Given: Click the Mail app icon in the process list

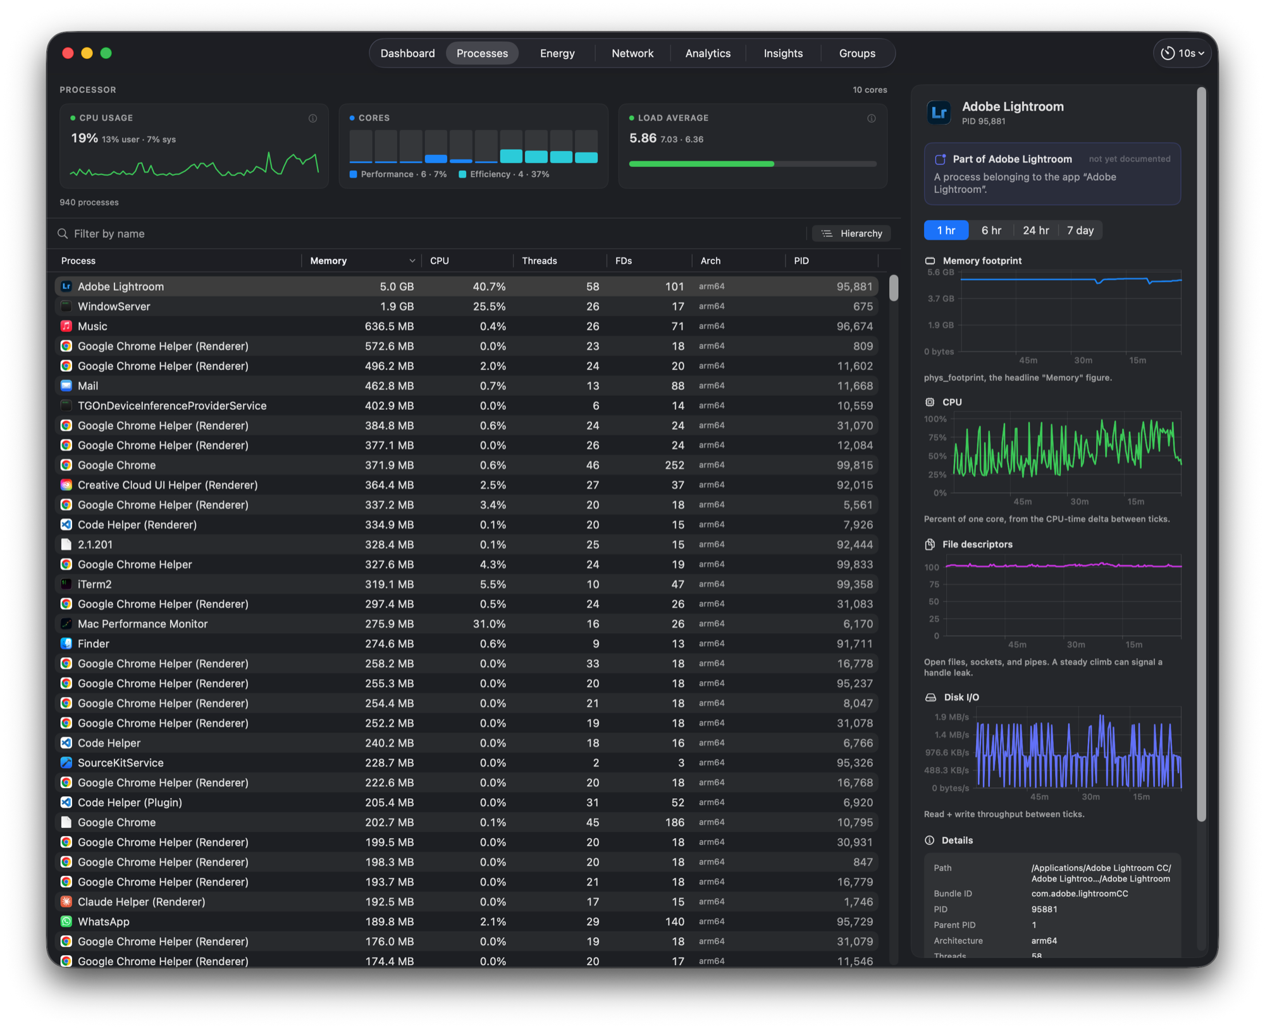Looking at the screenshot, I should [x=66, y=386].
